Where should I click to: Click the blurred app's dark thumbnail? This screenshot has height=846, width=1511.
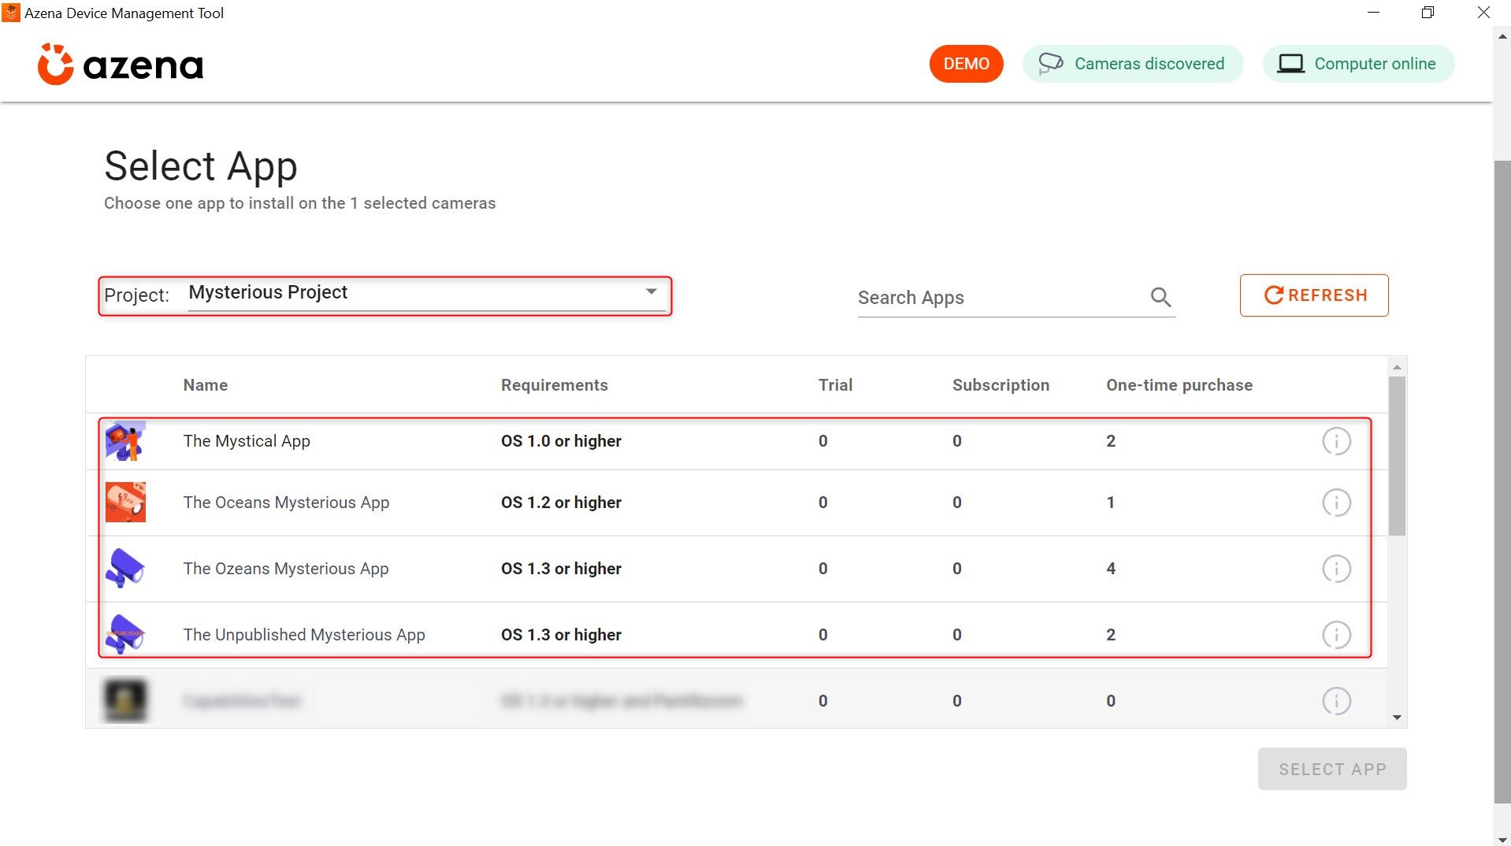[125, 700]
